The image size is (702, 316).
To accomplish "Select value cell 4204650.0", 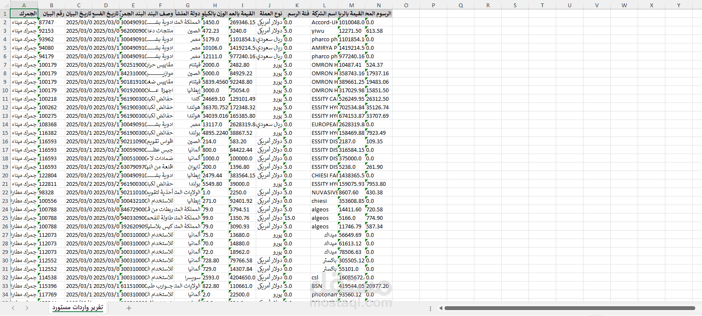I will 243,277.
